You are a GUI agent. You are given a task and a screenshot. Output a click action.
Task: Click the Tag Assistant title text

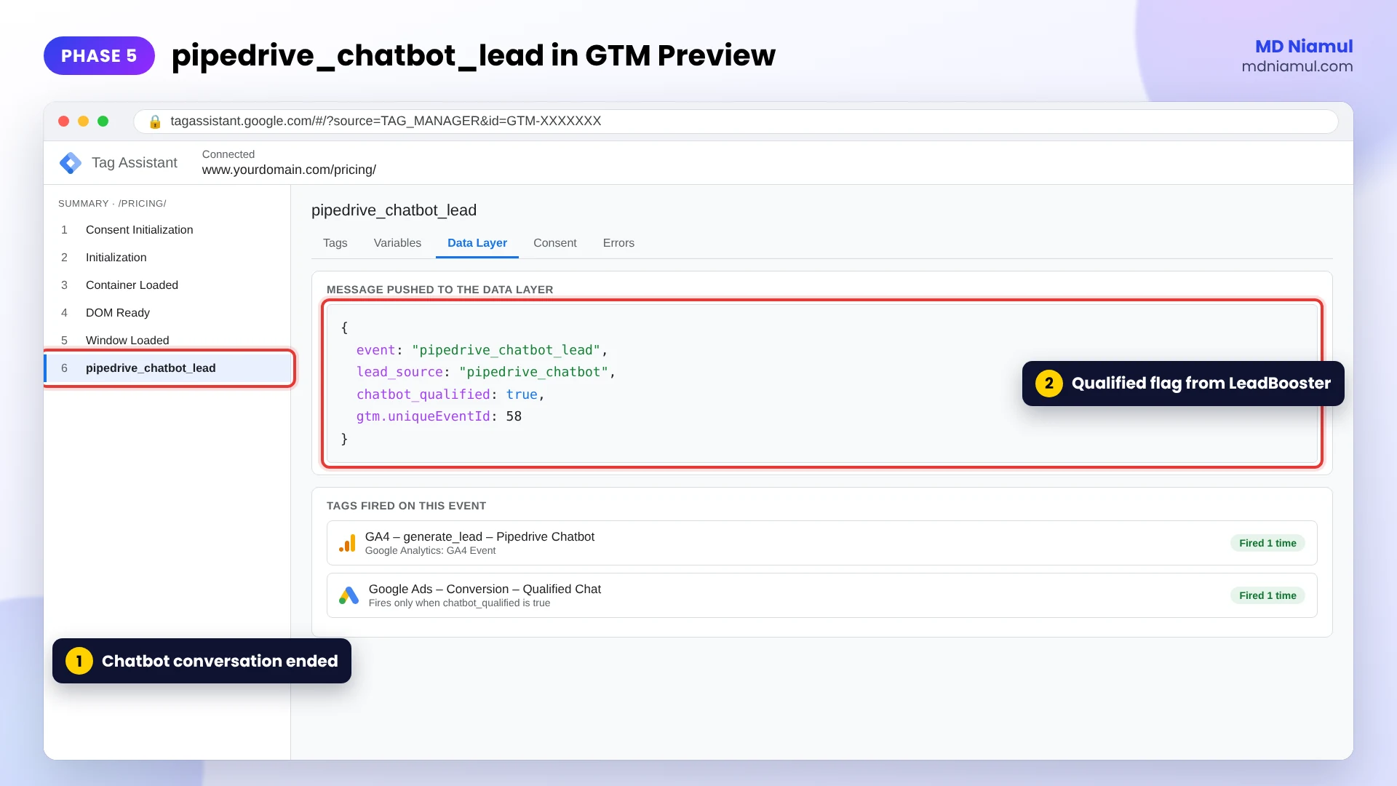(x=135, y=163)
